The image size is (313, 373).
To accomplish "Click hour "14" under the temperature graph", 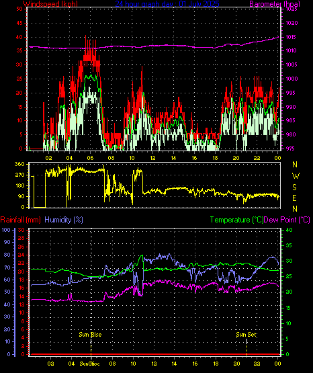I will click(175, 364).
